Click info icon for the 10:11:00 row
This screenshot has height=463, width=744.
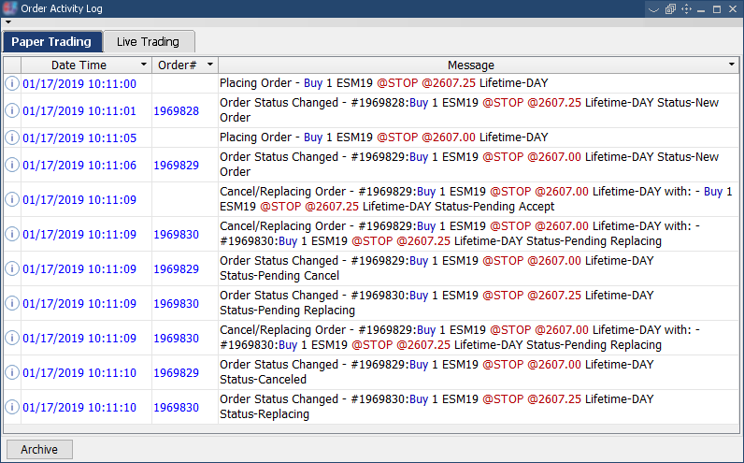(x=12, y=83)
